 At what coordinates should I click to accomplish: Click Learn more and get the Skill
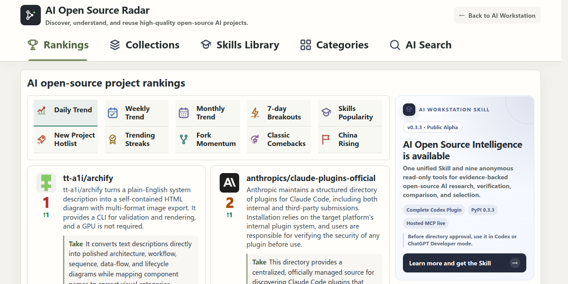pos(465,263)
